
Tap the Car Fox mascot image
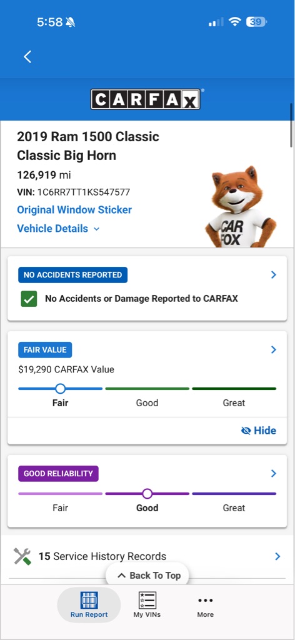point(241,206)
